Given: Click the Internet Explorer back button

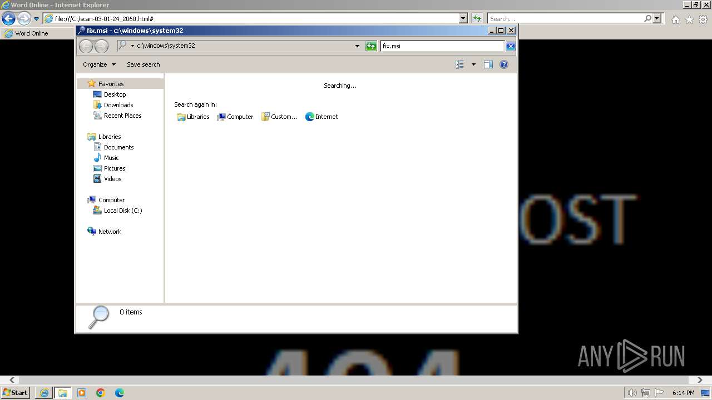Looking at the screenshot, I should click(x=8, y=19).
